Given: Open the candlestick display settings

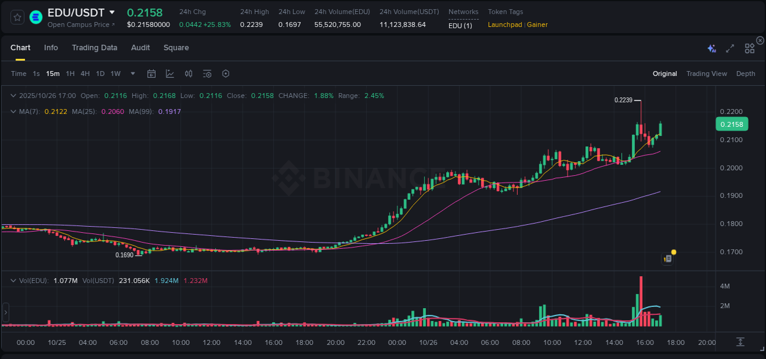Looking at the screenshot, I should tap(188, 74).
